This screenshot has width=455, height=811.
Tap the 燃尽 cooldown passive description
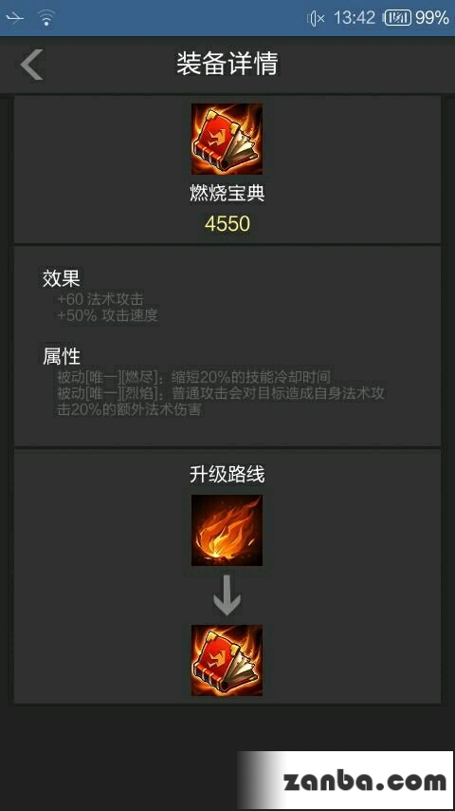click(x=193, y=376)
